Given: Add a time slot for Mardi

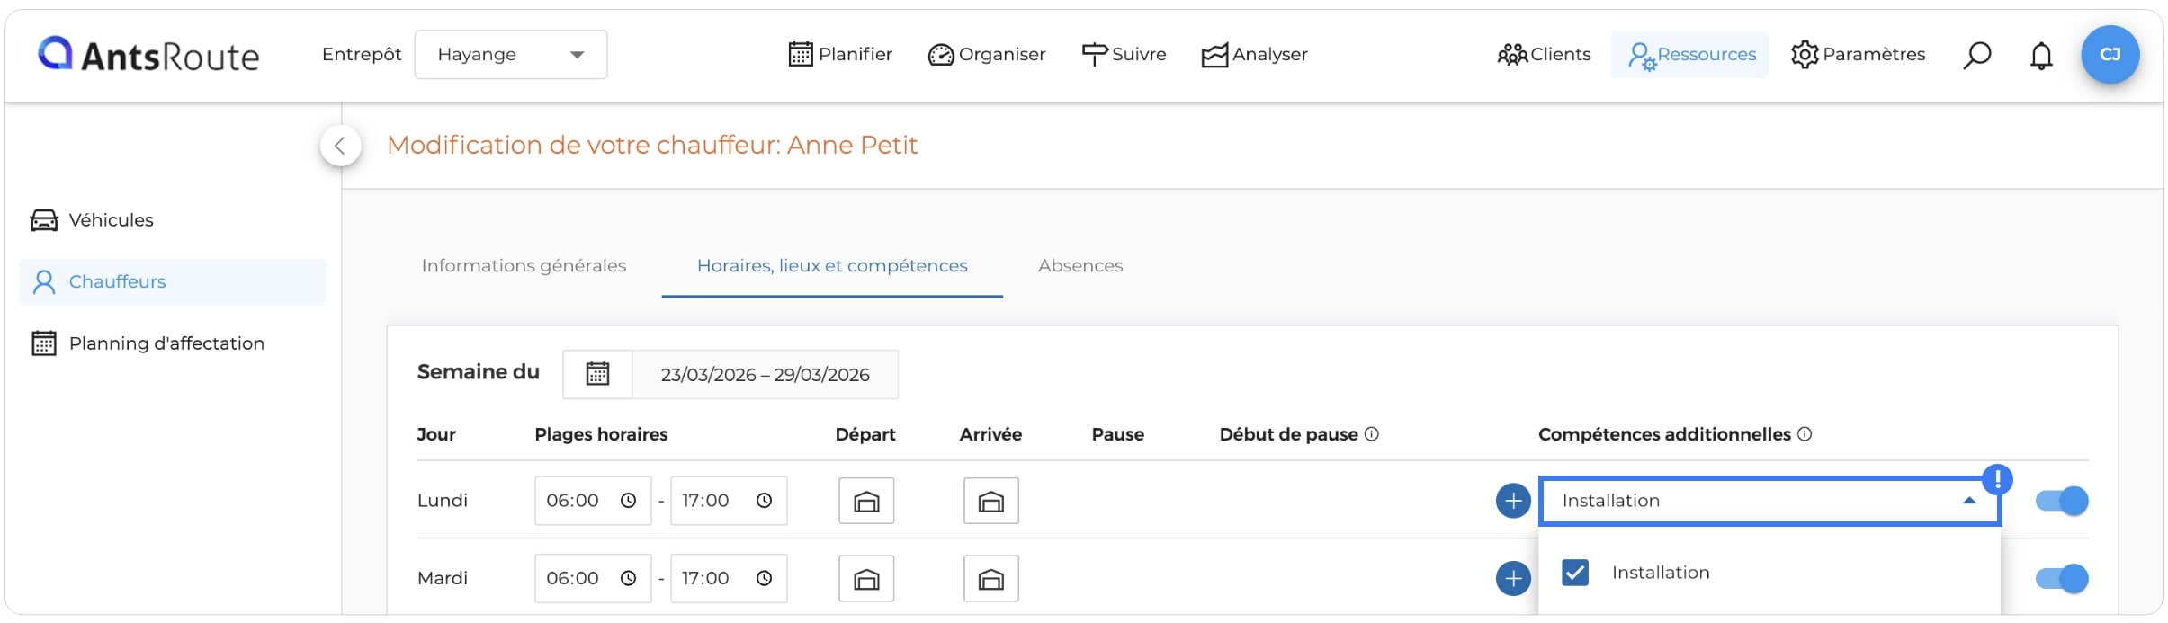Looking at the screenshot, I should (1513, 578).
